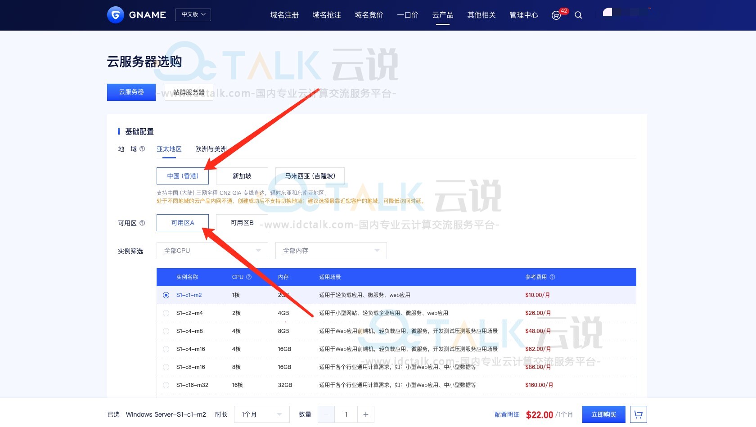This screenshot has width=756, height=427.
Task: Open the 中文版 language dropdown
Action: point(193,15)
